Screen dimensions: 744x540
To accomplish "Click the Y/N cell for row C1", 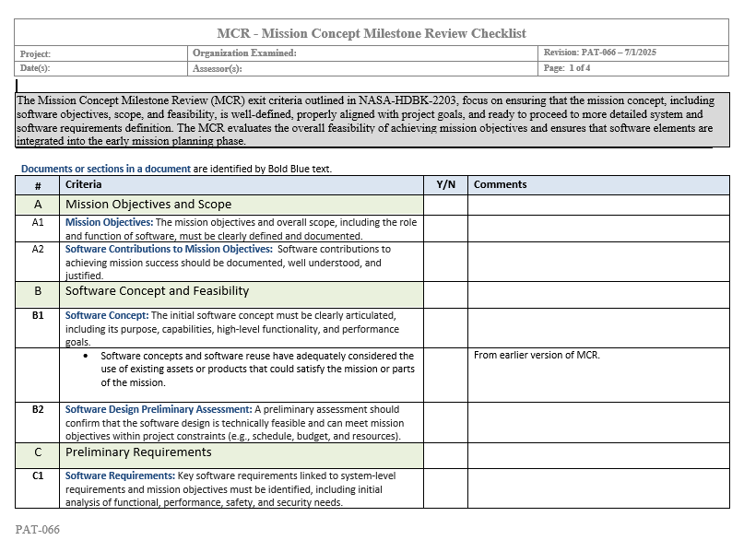I will click(445, 488).
